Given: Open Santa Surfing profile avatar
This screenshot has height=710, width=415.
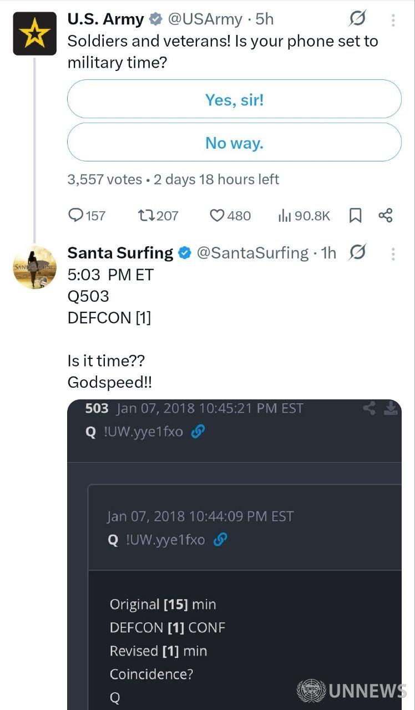Looking at the screenshot, I should click(34, 267).
